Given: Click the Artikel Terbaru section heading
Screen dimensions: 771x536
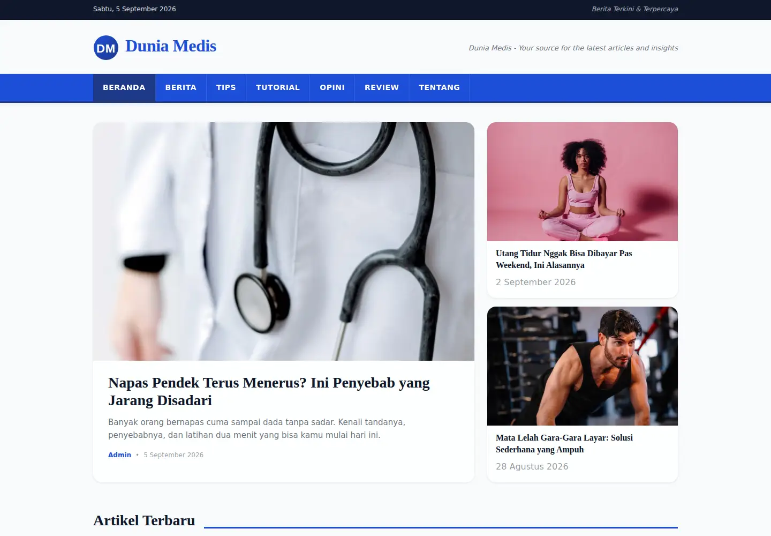Looking at the screenshot, I should tap(144, 520).
